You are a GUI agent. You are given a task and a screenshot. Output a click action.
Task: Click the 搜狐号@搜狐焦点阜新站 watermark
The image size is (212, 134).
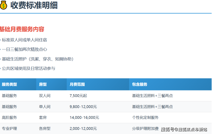[x=184, y=129]
